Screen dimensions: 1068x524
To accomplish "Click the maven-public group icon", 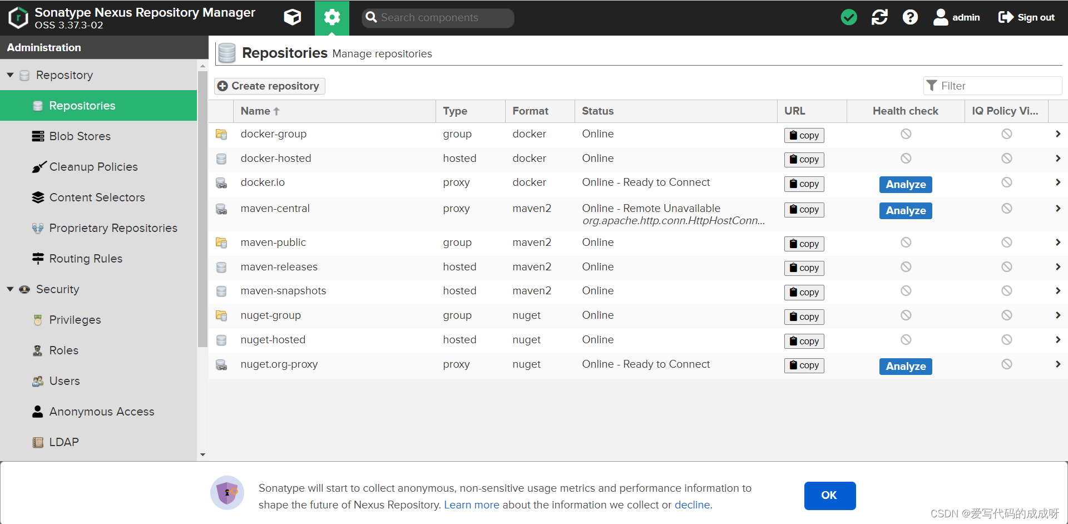I will tap(221, 243).
